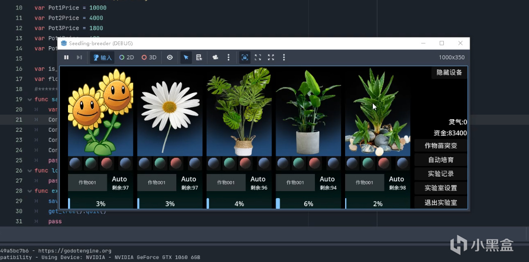Screen dimensions: 529x262
Task: Toggle Auto above 剩余:98
Action: pos(396,179)
